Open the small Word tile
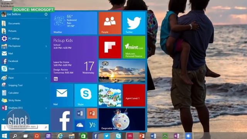247x139 pixels. pos(80,113)
